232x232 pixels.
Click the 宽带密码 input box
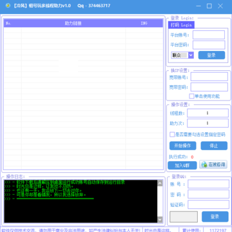coord(209,87)
